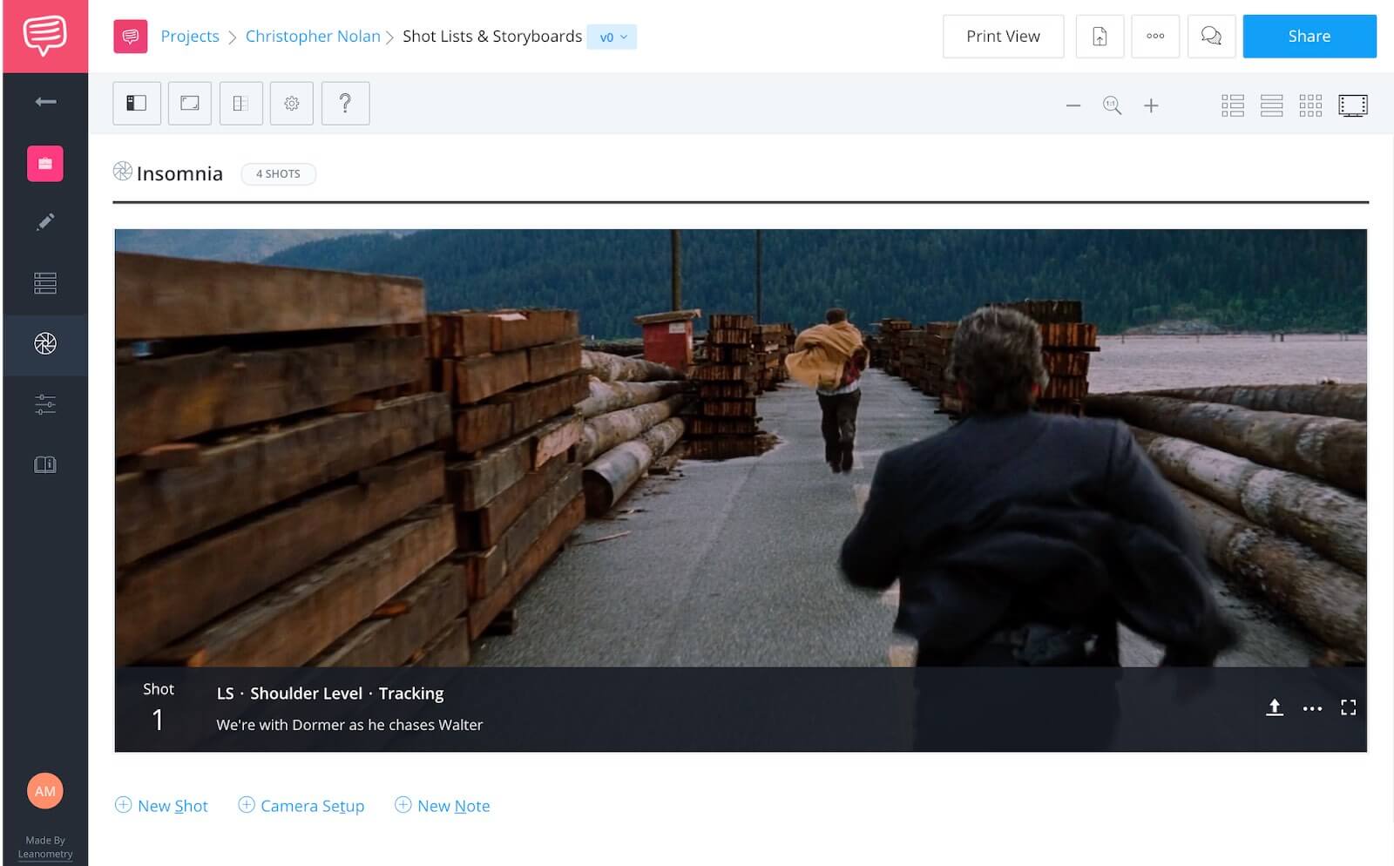Open the Christopher Nolan breadcrumb link
1394x866 pixels.
pyautogui.click(x=313, y=37)
